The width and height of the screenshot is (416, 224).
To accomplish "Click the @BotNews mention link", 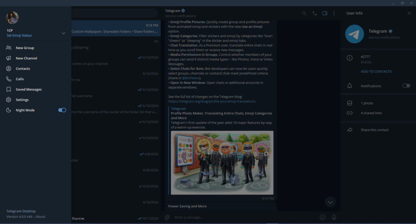I will point(191,78).
